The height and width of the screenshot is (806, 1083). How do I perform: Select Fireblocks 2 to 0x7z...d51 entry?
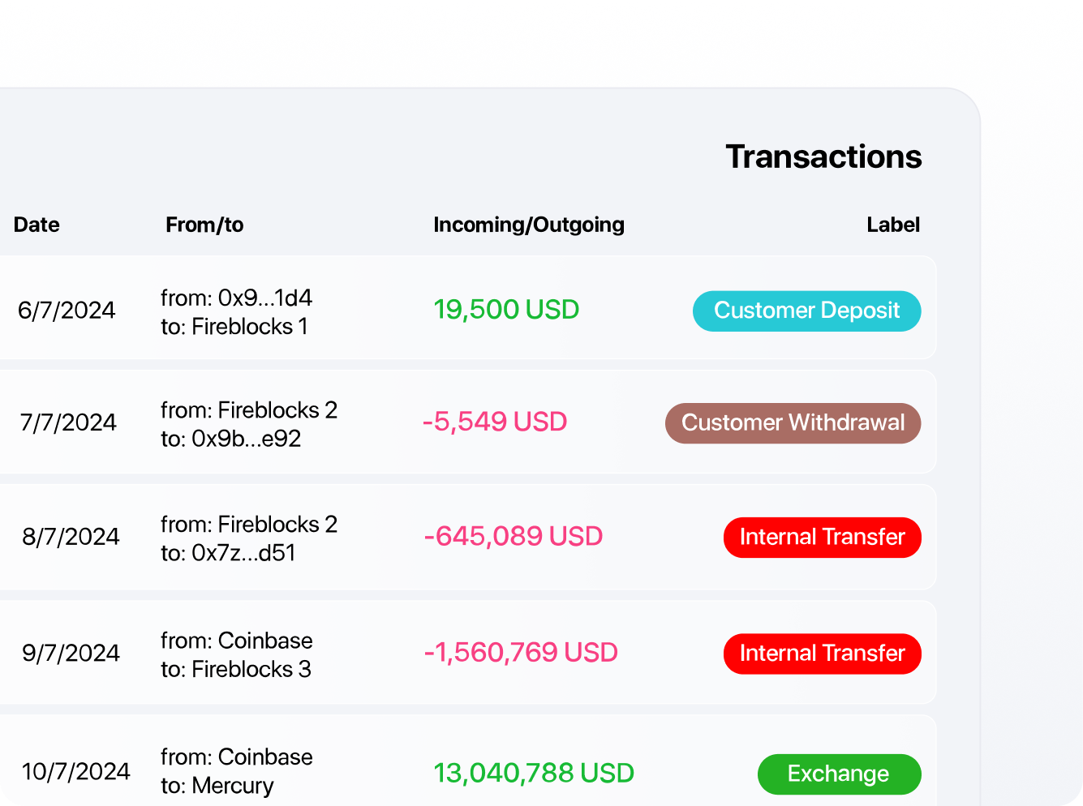(249, 538)
